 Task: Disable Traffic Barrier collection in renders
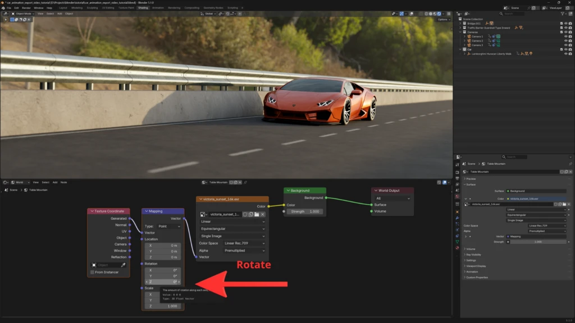571,28
